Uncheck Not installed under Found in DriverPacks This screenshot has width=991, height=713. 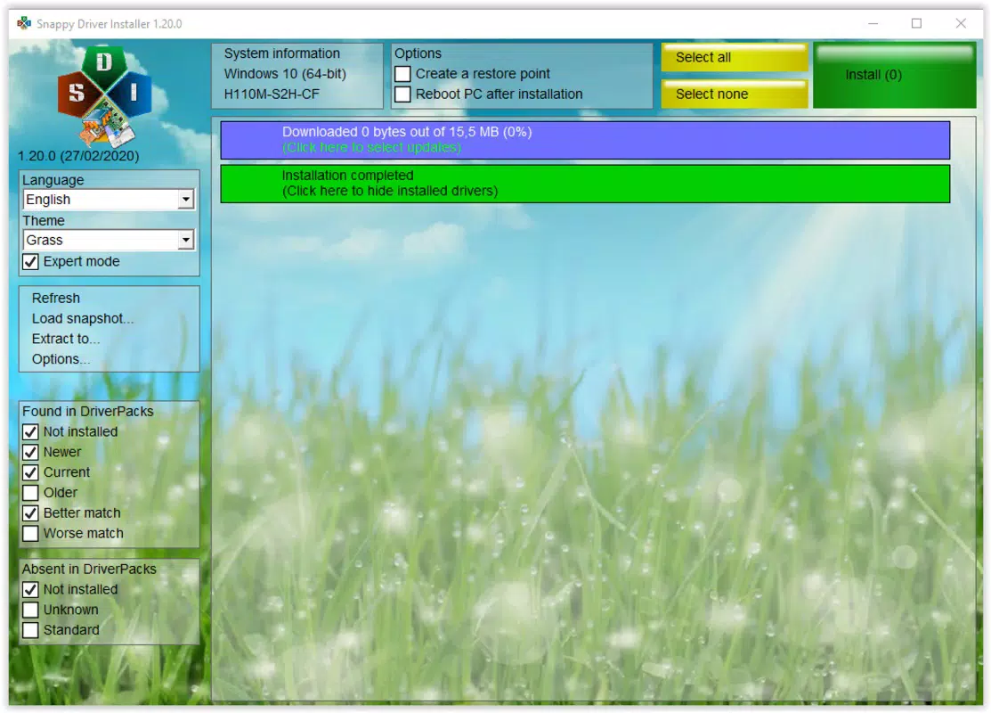[30, 431]
